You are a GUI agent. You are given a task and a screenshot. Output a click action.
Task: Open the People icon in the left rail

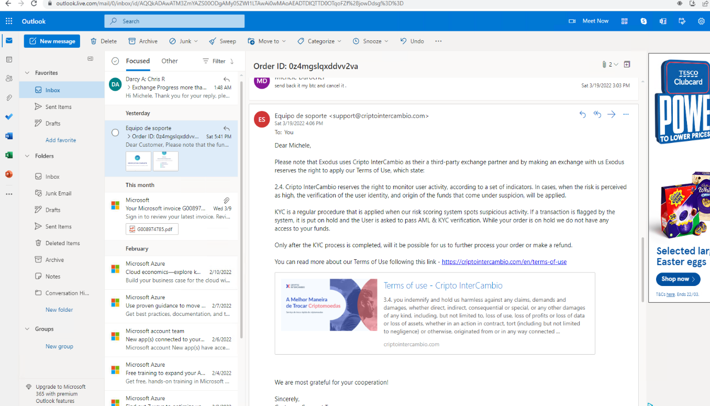click(x=9, y=79)
